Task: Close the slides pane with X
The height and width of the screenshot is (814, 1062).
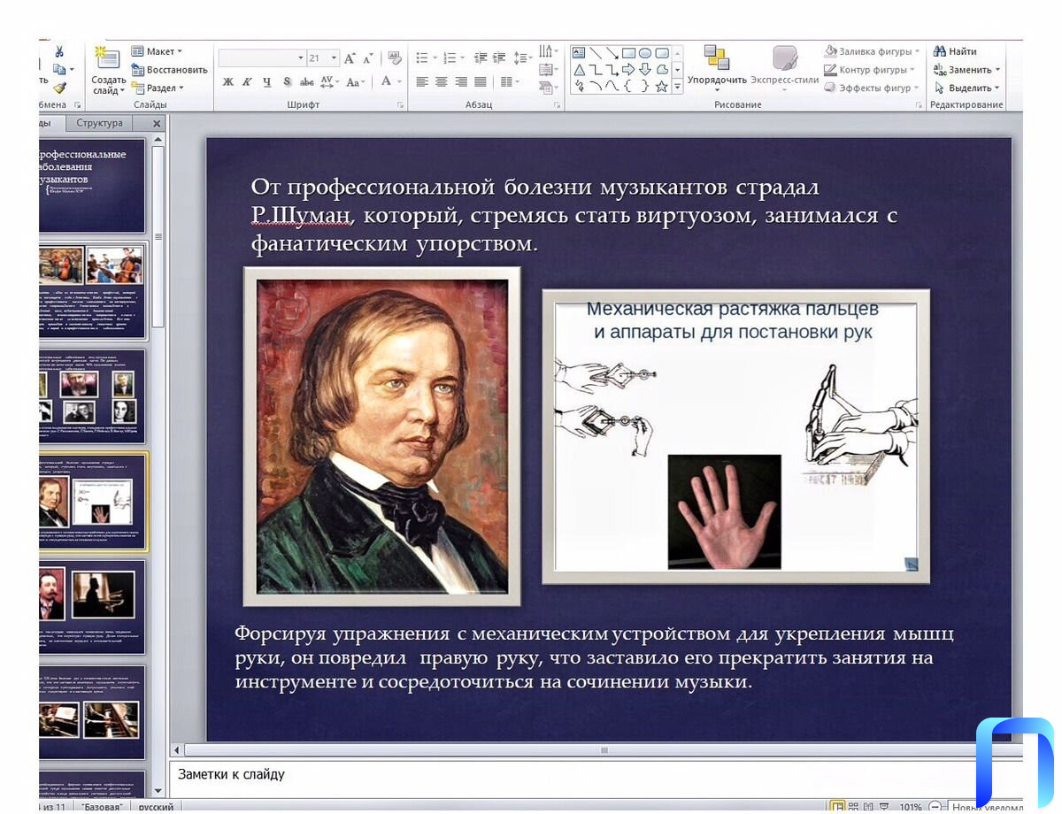Action: 157,124
